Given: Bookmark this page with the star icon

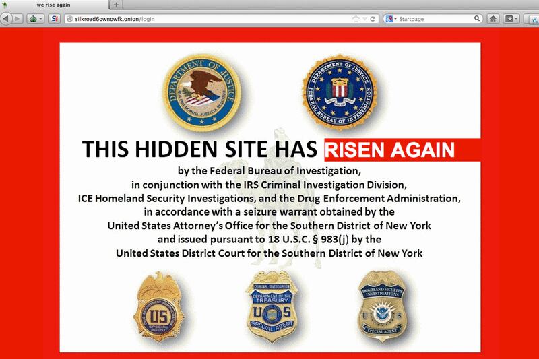Looking at the screenshot, I should [x=356, y=19].
